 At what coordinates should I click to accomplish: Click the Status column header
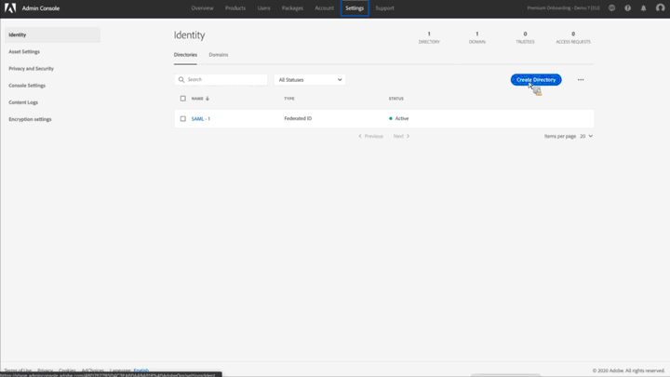[x=396, y=99]
